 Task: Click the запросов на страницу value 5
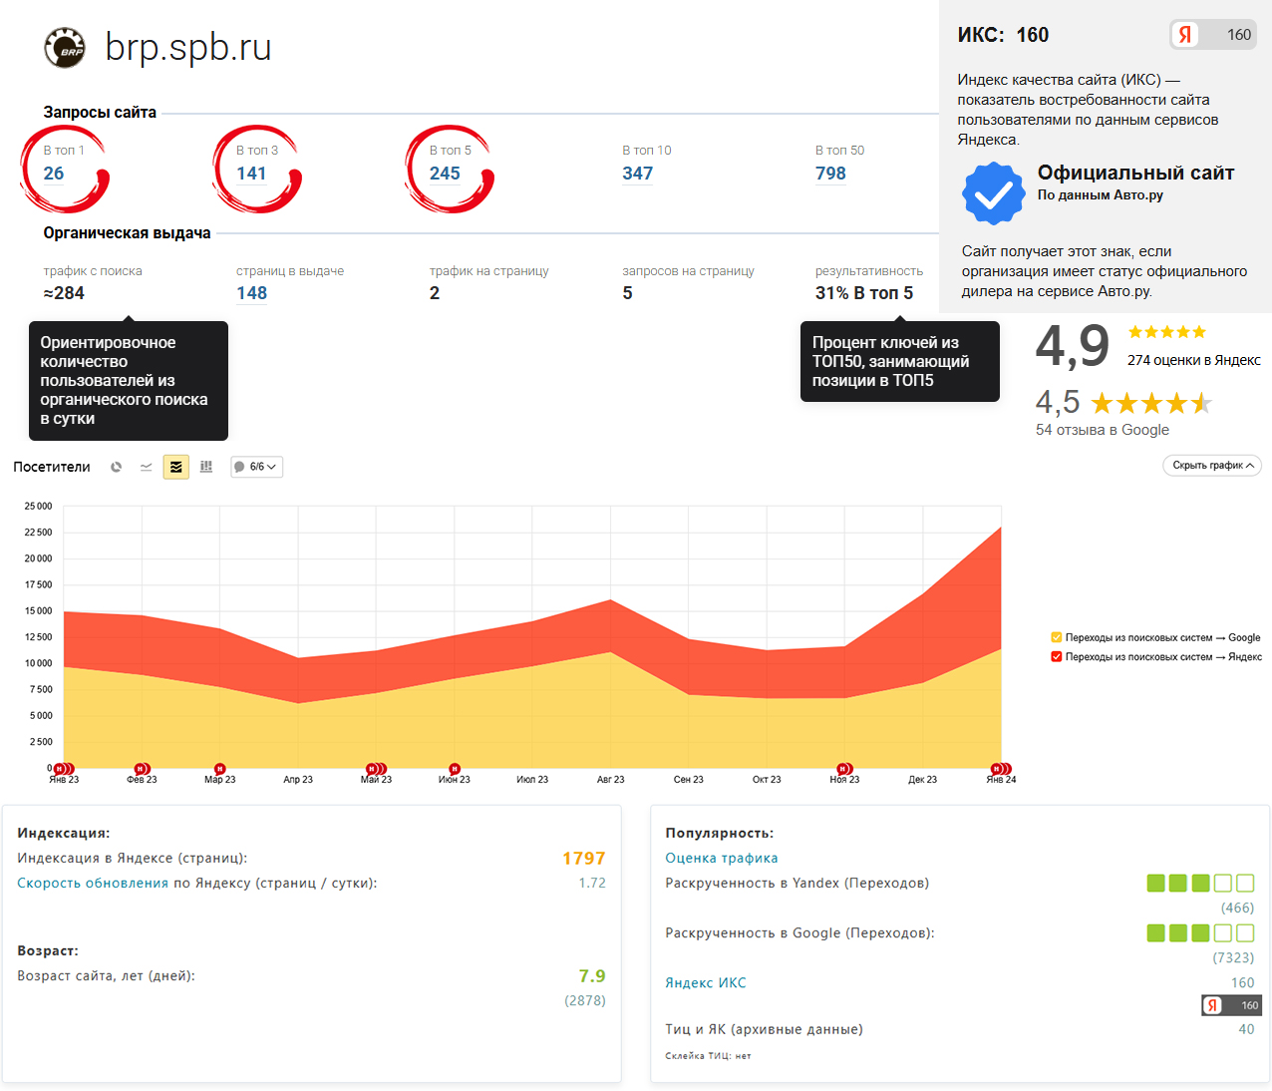[628, 293]
